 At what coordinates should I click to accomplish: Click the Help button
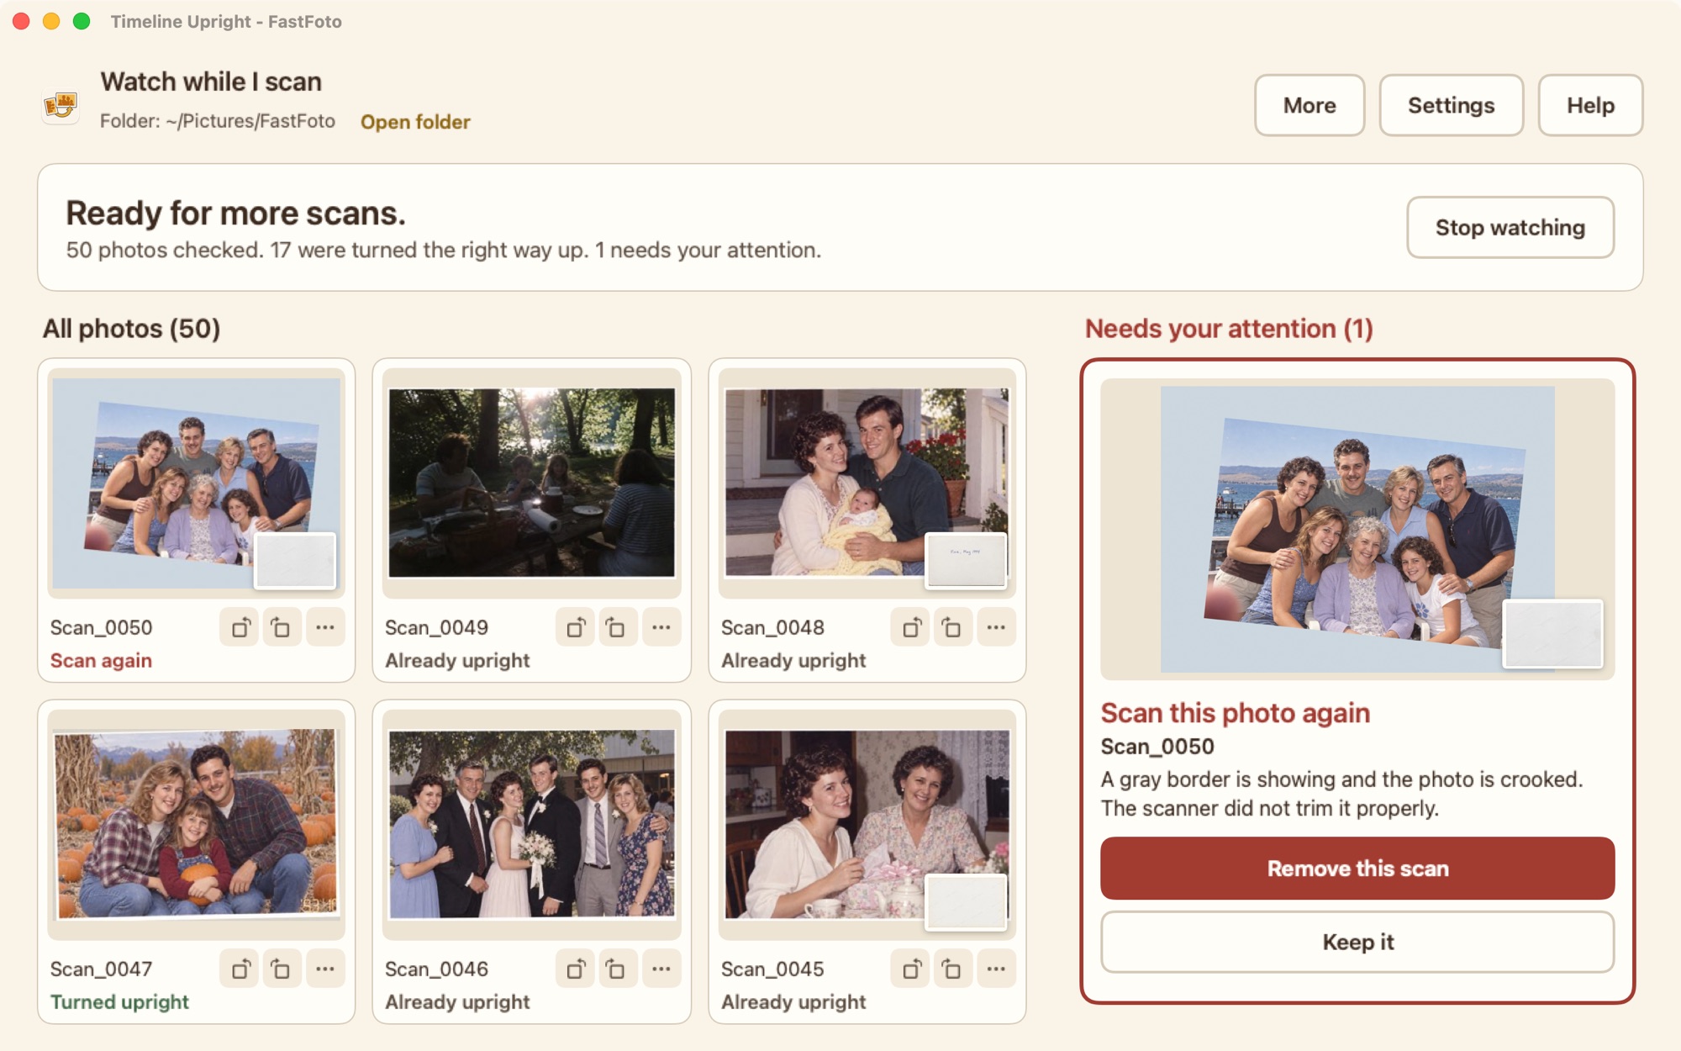pyautogui.click(x=1590, y=105)
